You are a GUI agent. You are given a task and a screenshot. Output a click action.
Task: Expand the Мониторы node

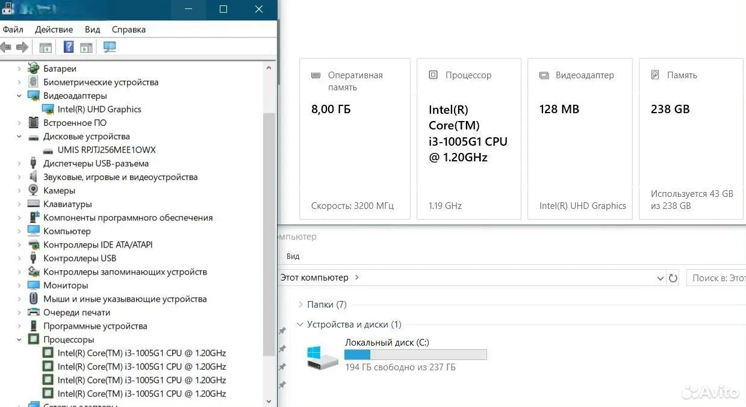click(x=19, y=285)
